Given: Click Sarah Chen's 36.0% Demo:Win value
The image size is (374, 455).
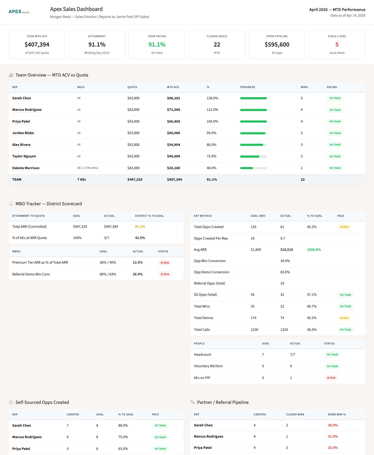Looking at the screenshot, I should 333,425.
